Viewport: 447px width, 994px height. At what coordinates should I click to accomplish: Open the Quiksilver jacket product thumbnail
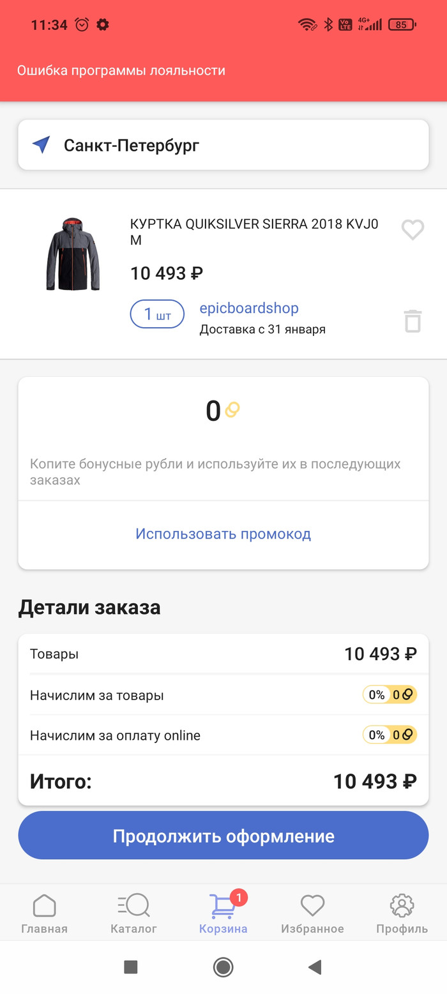[73, 254]
